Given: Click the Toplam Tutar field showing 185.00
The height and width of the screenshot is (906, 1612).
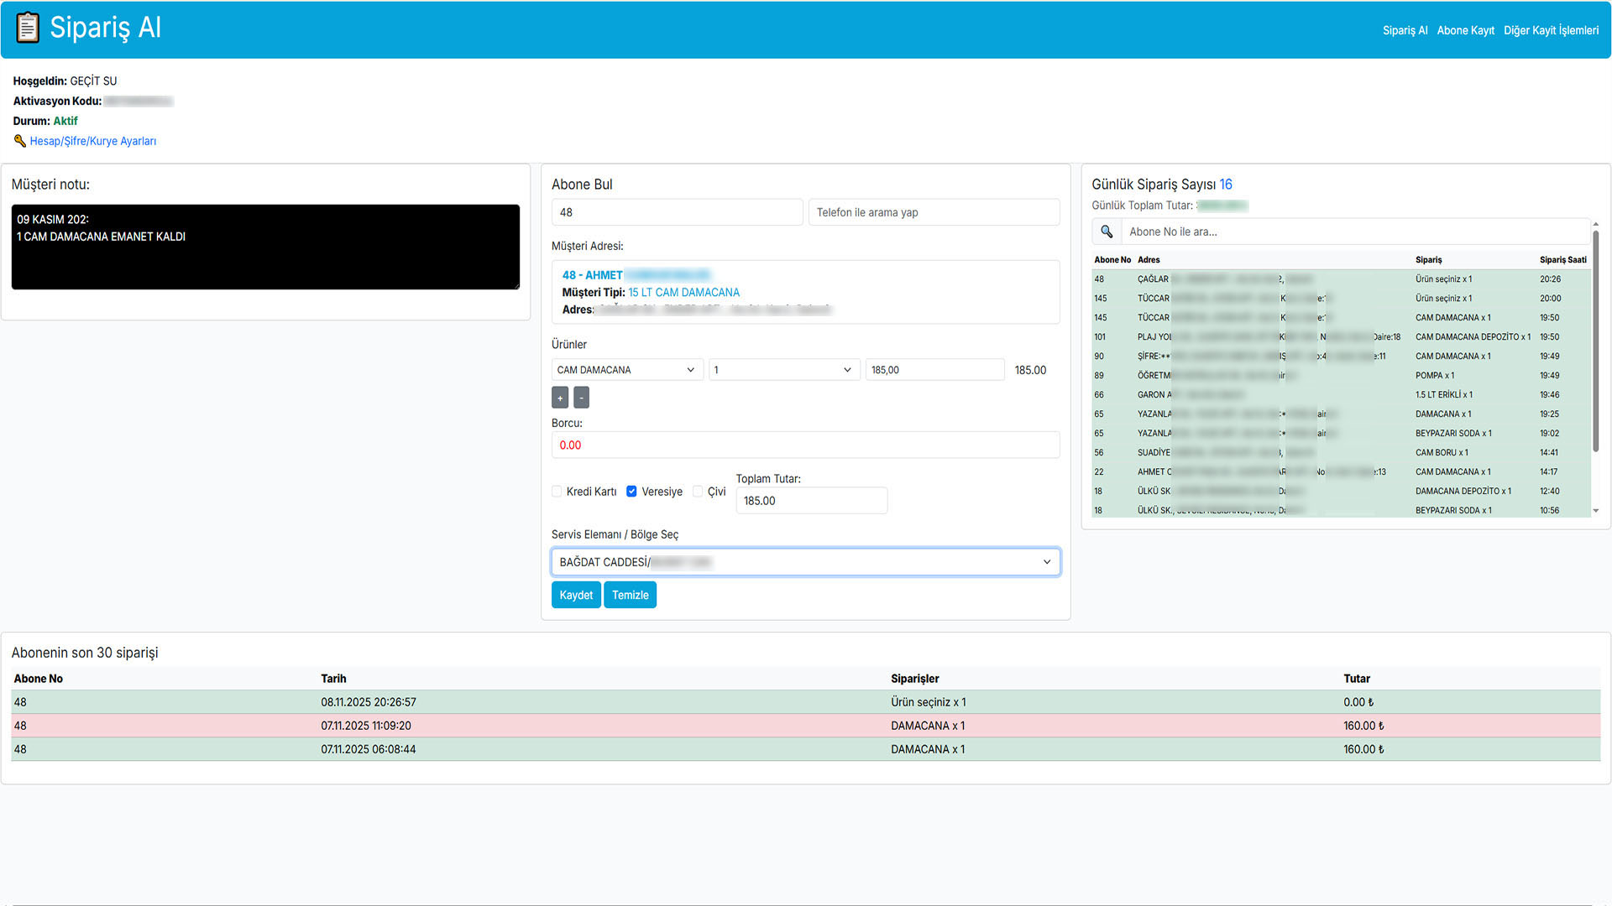Looking at the screenshot, I should (811, 501).
